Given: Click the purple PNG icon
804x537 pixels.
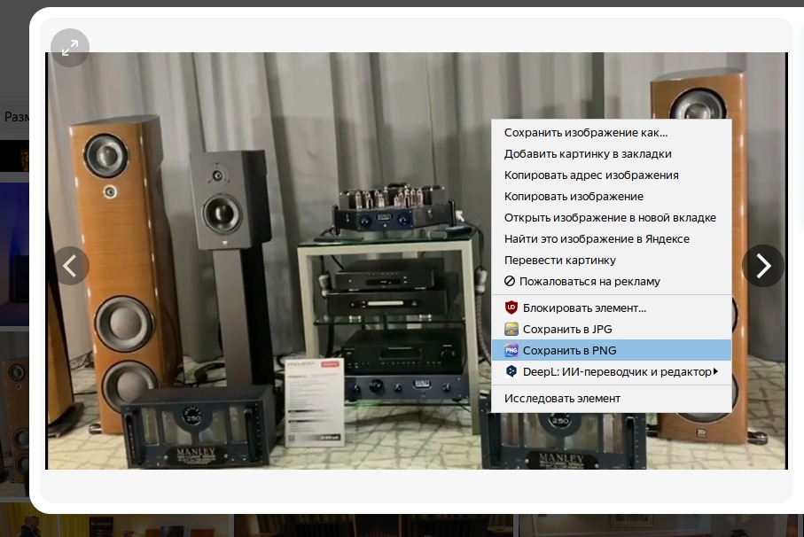Looking at the screenshot, I should pyautogui.click(x=511, y=351).
